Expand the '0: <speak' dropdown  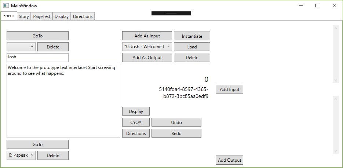[x=21, y=155]
